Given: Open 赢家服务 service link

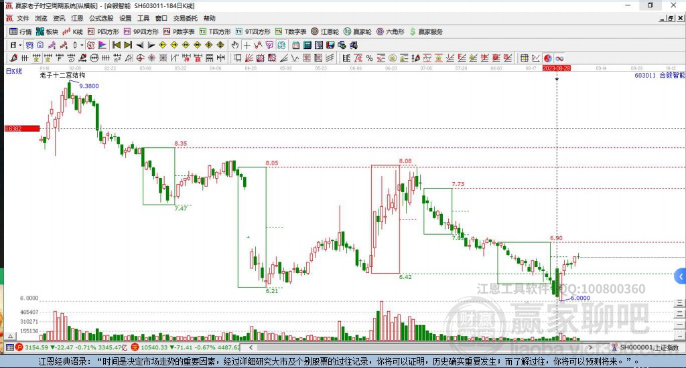Looking at the screenshot, I should coord(426,31).
